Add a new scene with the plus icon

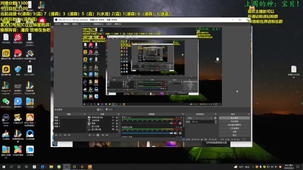[56, 135]
